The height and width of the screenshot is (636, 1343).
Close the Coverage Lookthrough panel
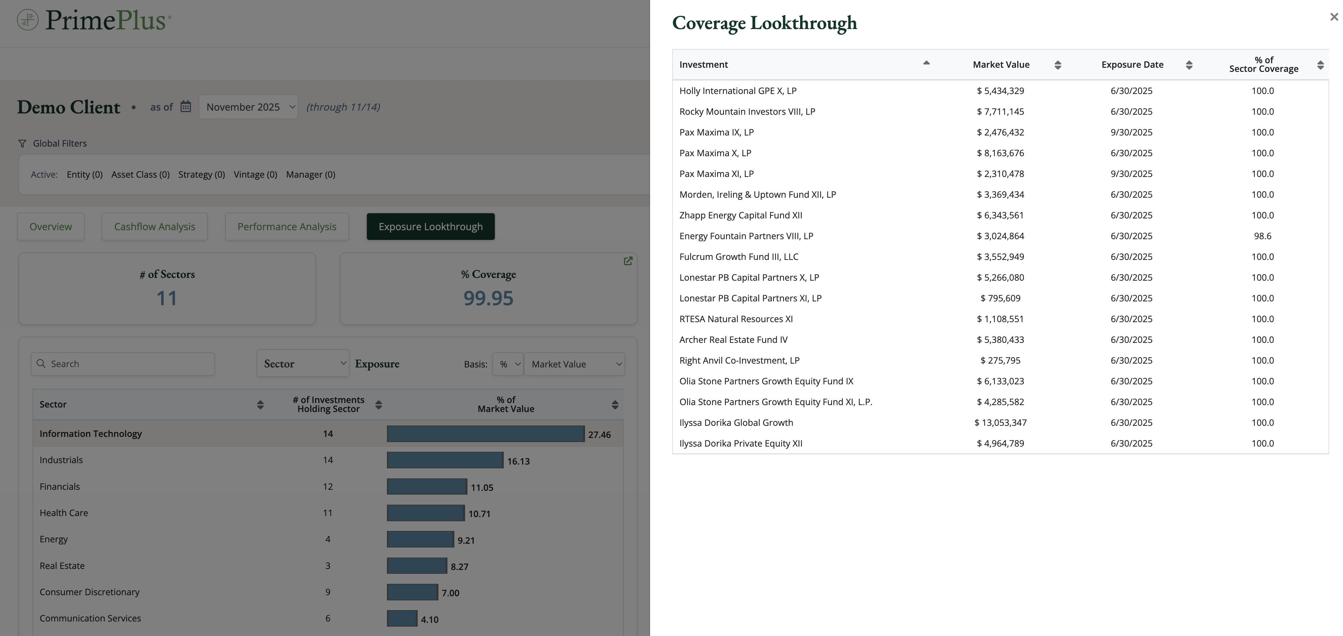point(1334,17)
